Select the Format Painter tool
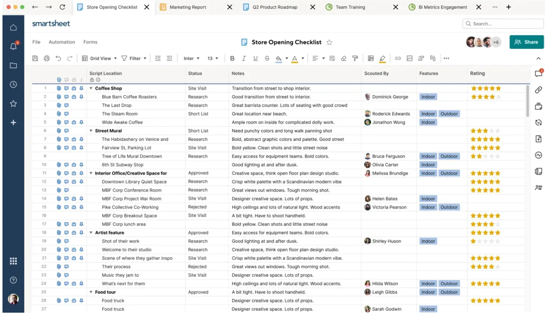Screen dimensions: 545x314 pyautogui.click(x=355, y=58)
